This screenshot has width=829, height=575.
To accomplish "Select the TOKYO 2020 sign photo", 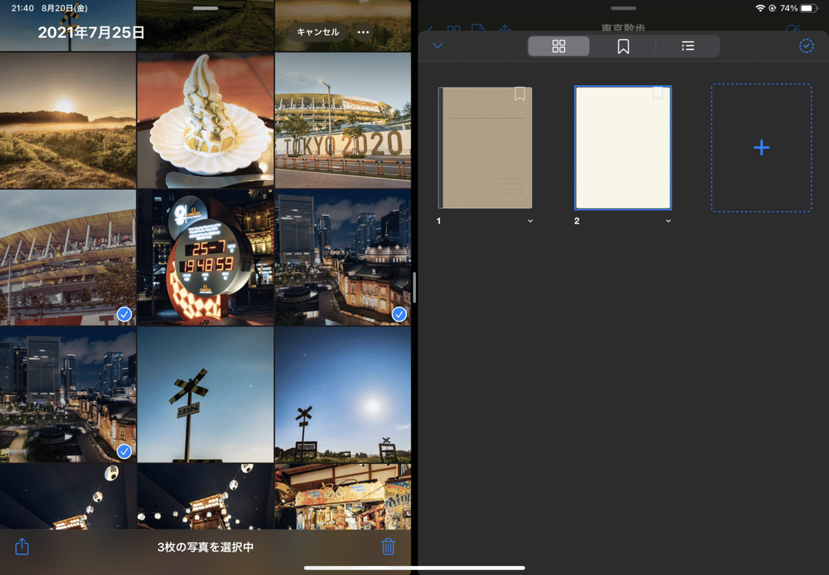I will 343,120.
